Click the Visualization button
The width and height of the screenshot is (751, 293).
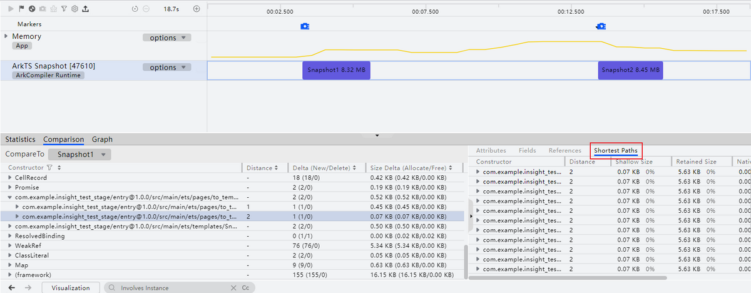coord(70,288)
